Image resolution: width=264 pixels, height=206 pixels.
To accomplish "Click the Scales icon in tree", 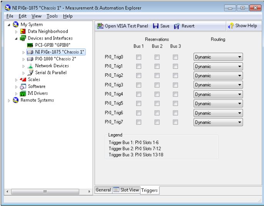I will (x=23, y=80).
